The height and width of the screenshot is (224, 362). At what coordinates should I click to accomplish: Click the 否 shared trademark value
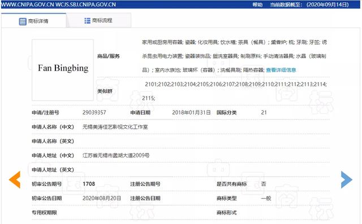264,184
